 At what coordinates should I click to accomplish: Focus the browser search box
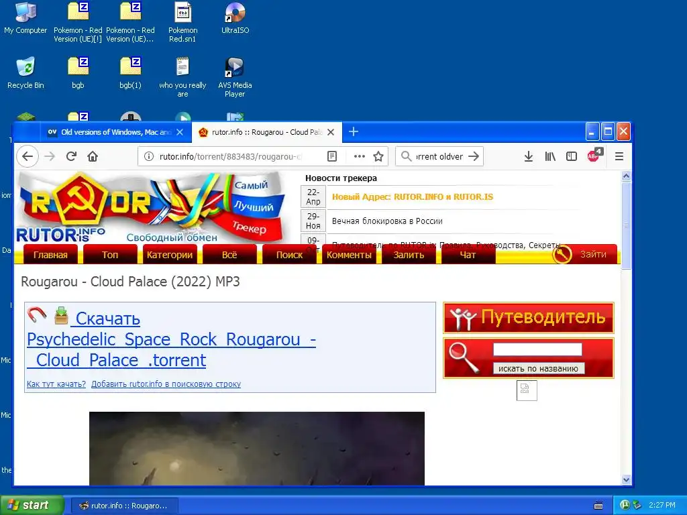point(439,156)
